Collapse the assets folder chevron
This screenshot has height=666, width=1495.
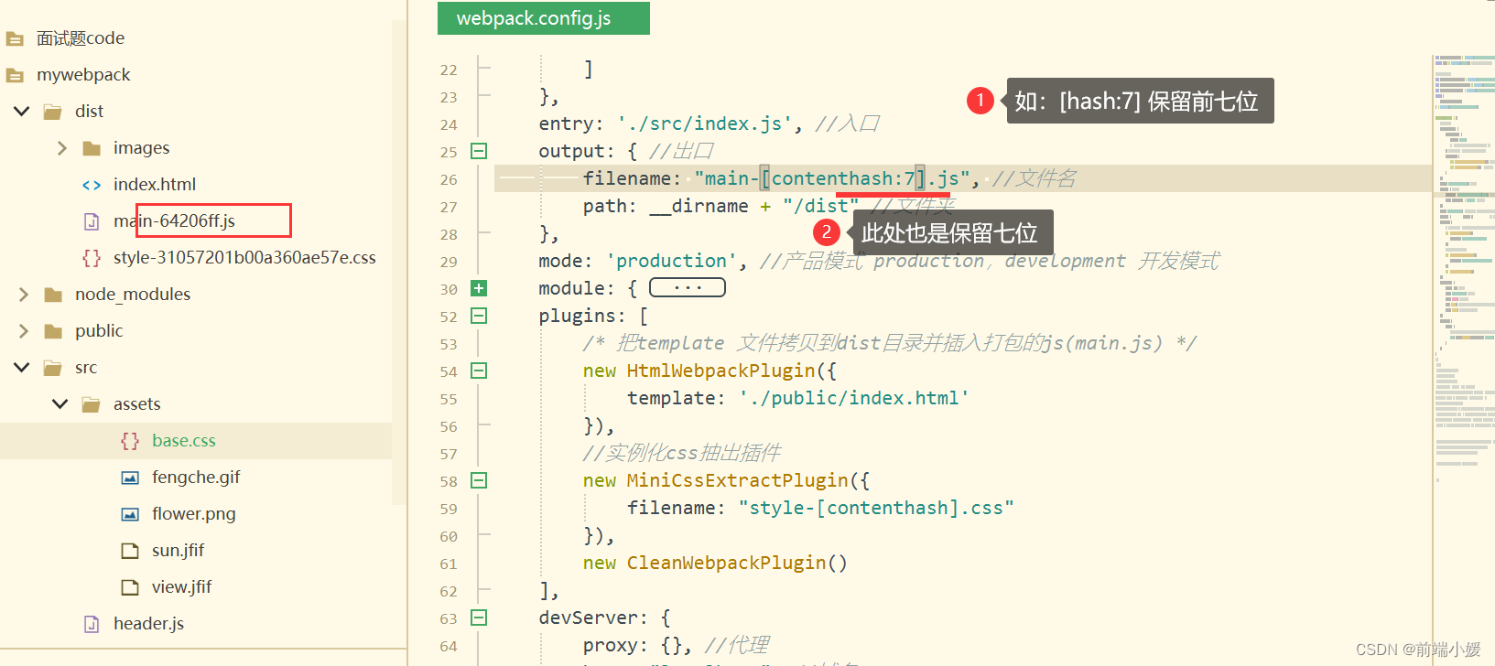click(x=60, y=403)
